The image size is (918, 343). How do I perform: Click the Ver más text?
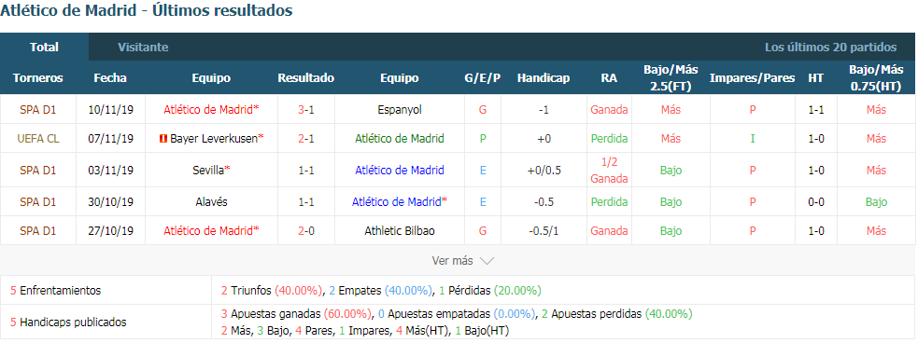click(x=453, y=261)
